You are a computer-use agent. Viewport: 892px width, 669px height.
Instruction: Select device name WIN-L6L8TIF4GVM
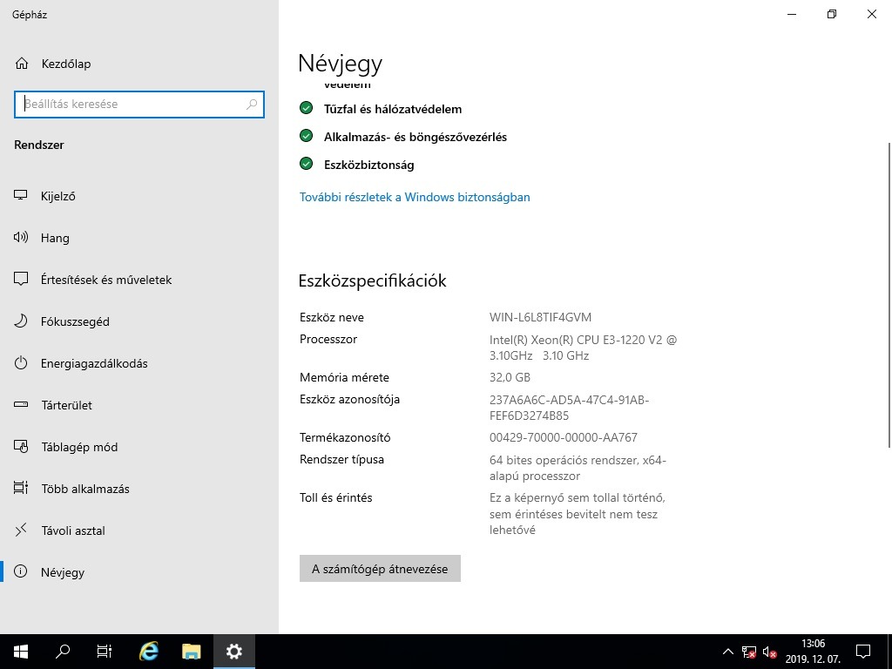click(540, 317)
